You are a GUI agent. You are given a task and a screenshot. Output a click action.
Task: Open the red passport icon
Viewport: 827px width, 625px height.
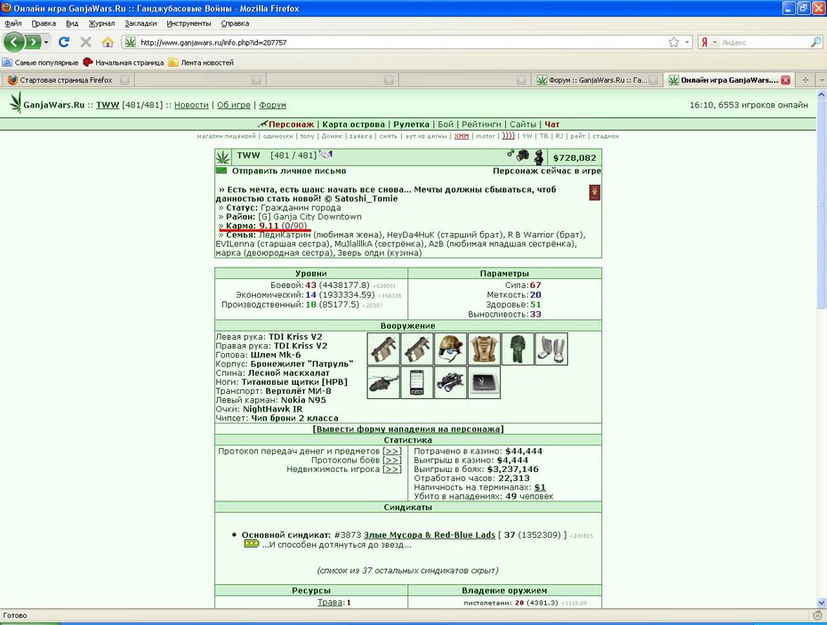coord(594,192)
